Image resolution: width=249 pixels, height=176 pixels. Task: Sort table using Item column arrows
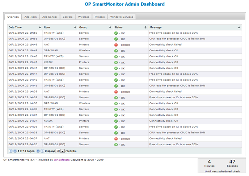point(75,27)
